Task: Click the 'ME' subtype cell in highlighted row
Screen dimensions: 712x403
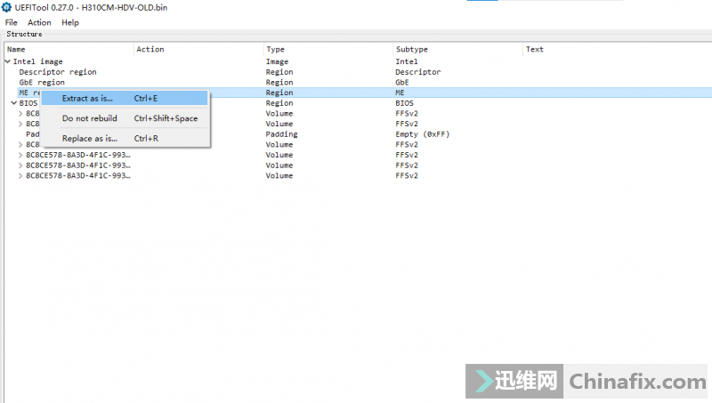Action: (400, 93)
